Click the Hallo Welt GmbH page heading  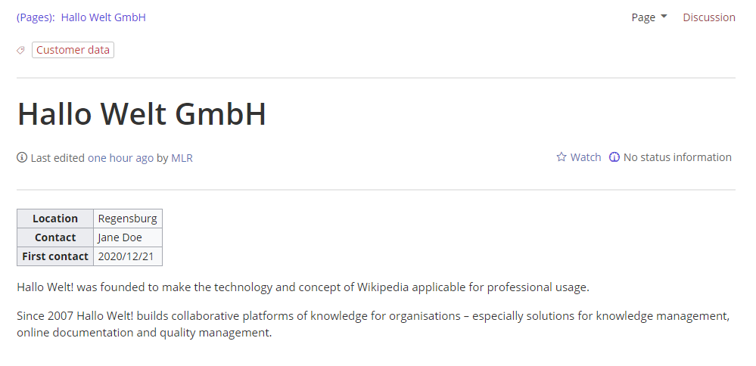point(142,114)
